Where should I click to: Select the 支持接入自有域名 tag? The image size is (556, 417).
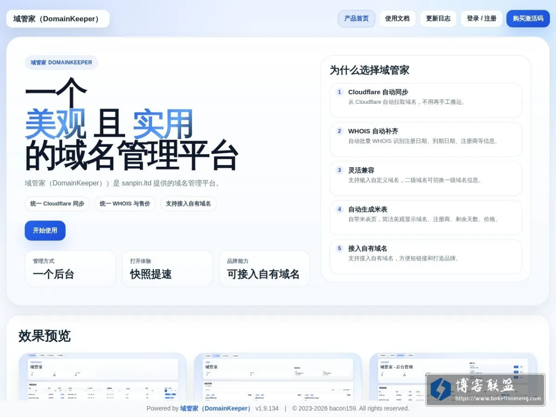click(x=188, y=203)
